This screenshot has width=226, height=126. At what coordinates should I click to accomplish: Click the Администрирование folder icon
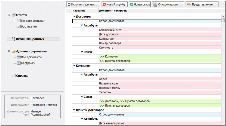(x=14, y=51)
